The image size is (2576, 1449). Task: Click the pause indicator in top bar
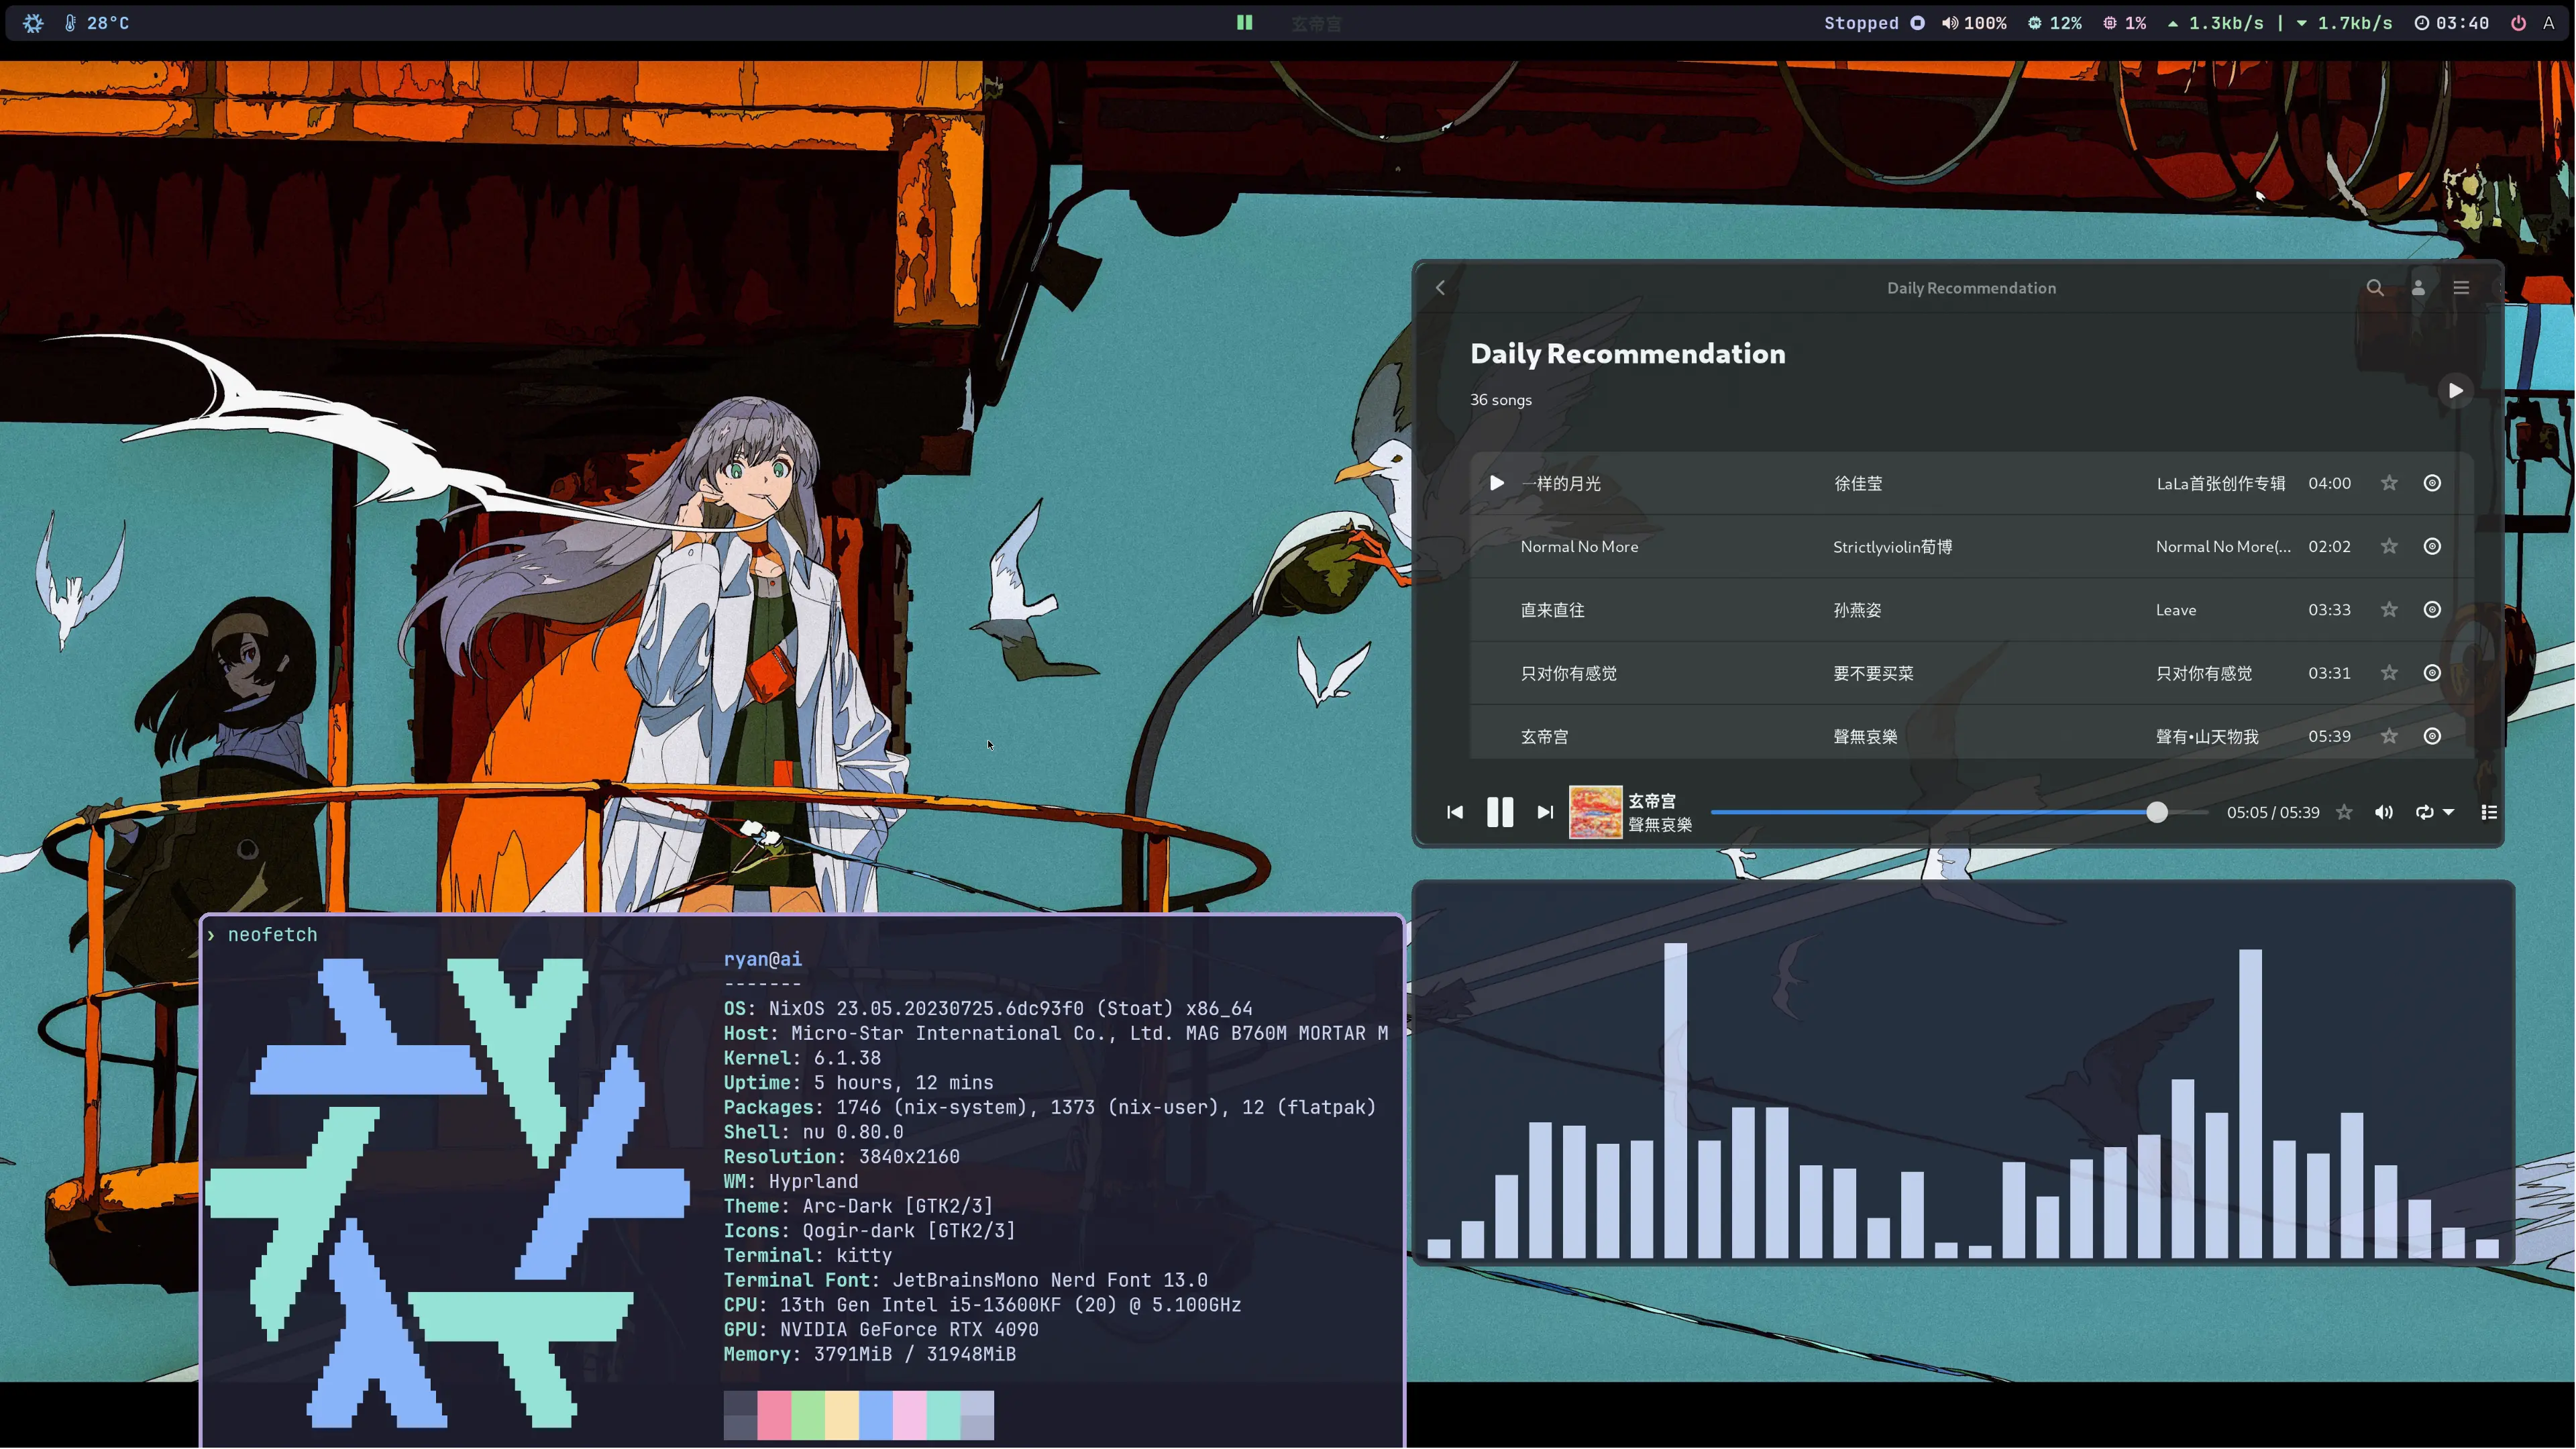click(x=1244, y=22)
